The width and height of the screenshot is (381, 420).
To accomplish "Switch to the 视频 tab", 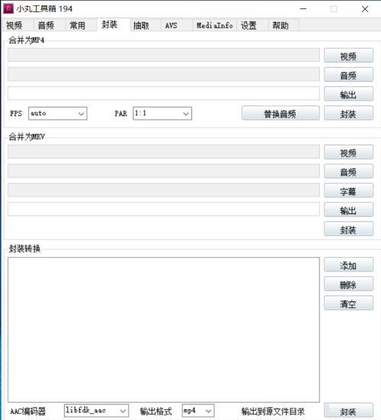I will (x=18, y=25).
